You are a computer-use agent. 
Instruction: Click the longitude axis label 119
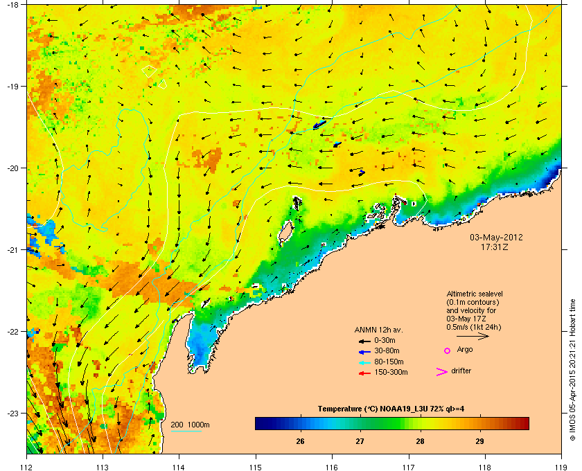click(x=561, y=467)
